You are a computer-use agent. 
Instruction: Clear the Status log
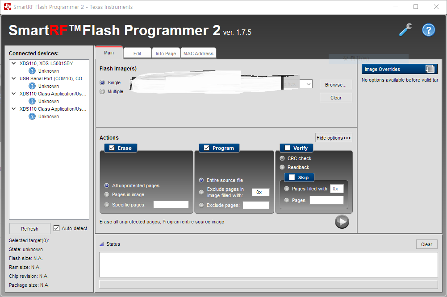click(426, 244)
